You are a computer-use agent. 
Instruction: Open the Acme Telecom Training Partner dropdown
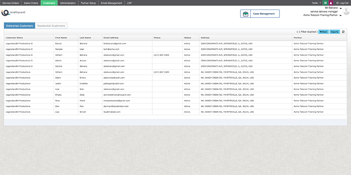[x=340, y=15]
